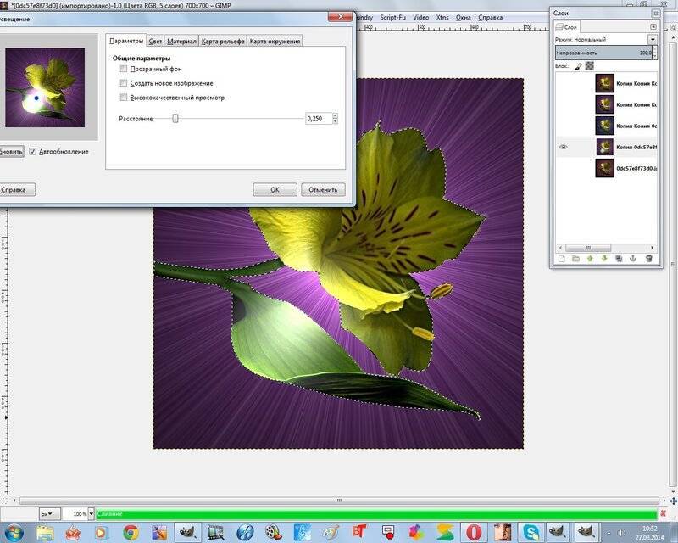Click the Расстояние value field 0,250
678x543 pixels.
pos(319,119)
